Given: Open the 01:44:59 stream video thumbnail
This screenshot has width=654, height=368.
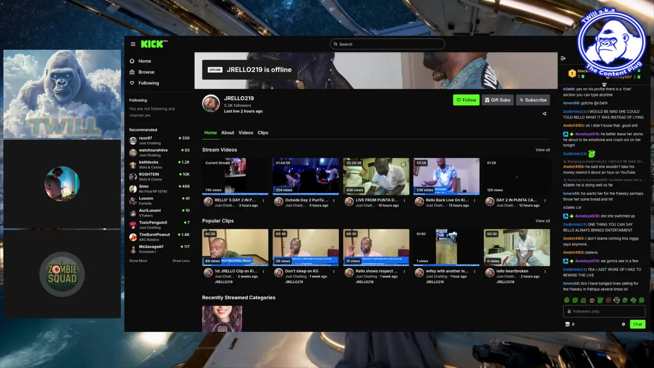Looking at the screenshot, I should [x=306, y=176].
